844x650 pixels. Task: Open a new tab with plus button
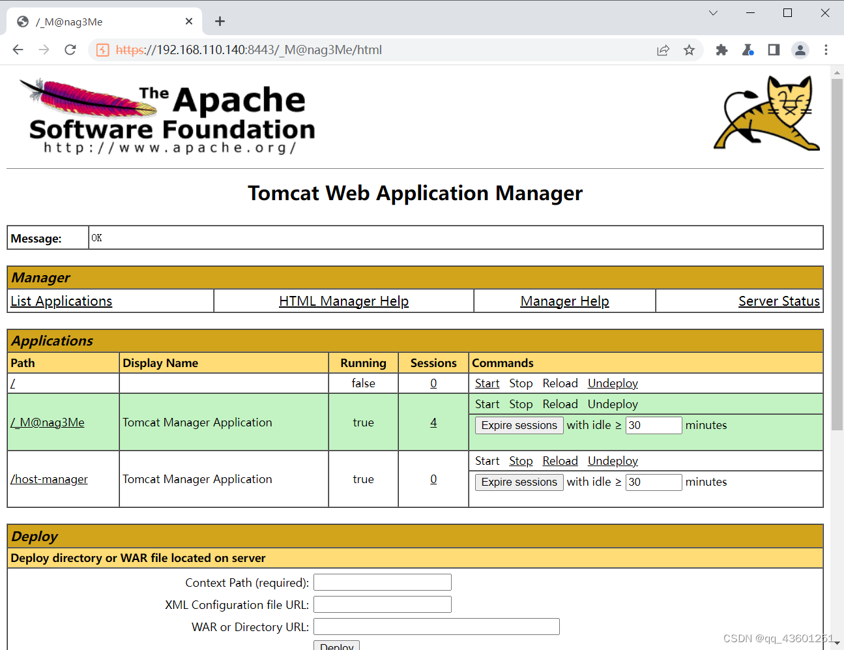pyautogui.click(x=220, y=22)
